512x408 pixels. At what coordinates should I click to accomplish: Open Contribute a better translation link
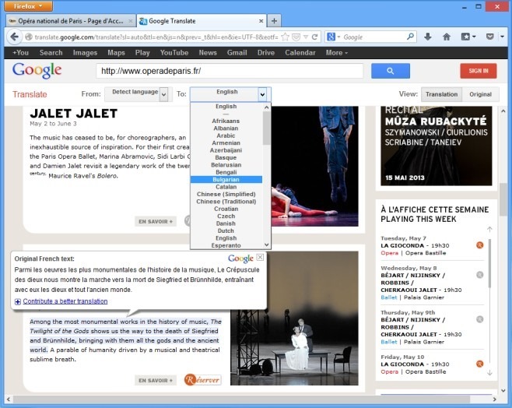(65, 301)
